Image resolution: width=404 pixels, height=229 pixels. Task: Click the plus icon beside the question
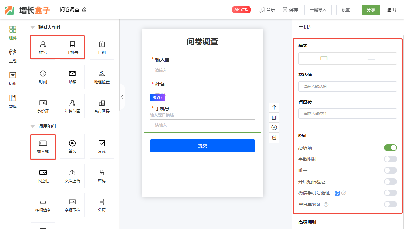pyautogui.click(x=274, y=127)
